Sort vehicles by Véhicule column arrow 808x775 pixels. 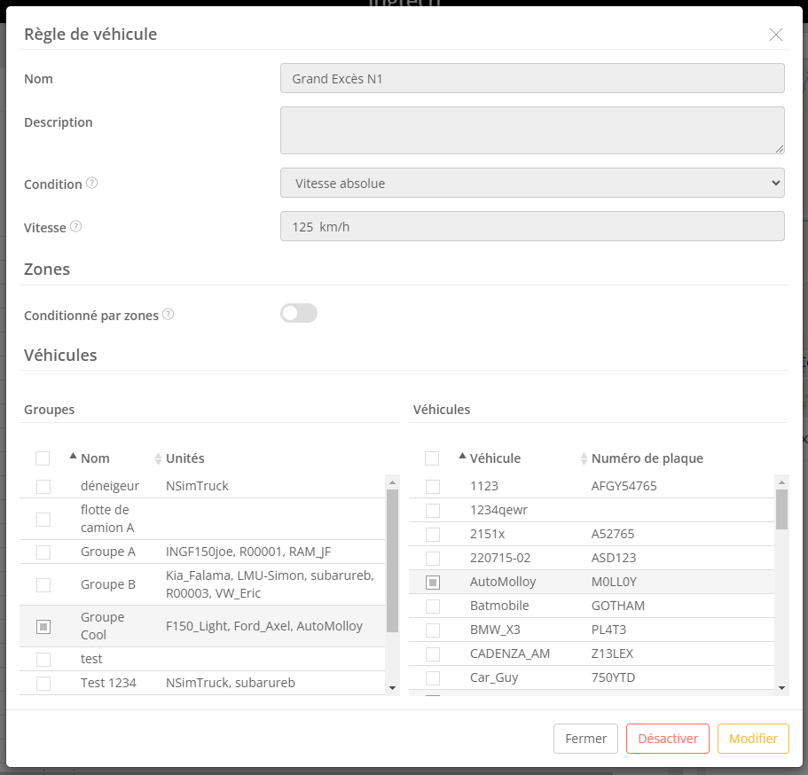462,458
